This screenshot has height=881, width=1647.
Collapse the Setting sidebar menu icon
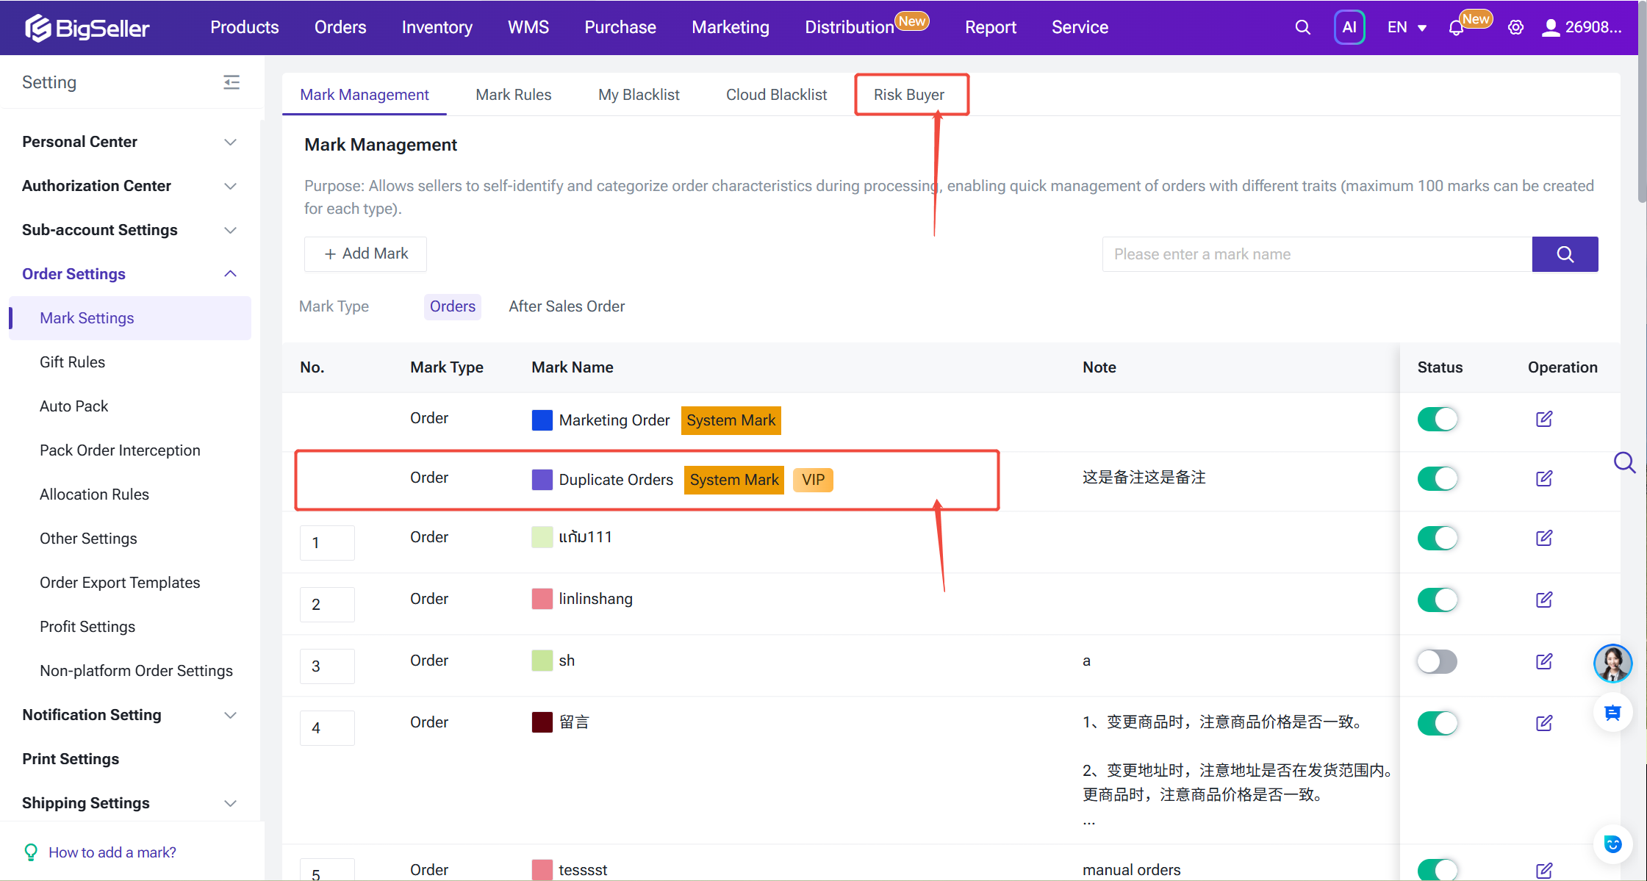[x=232, y=82]
